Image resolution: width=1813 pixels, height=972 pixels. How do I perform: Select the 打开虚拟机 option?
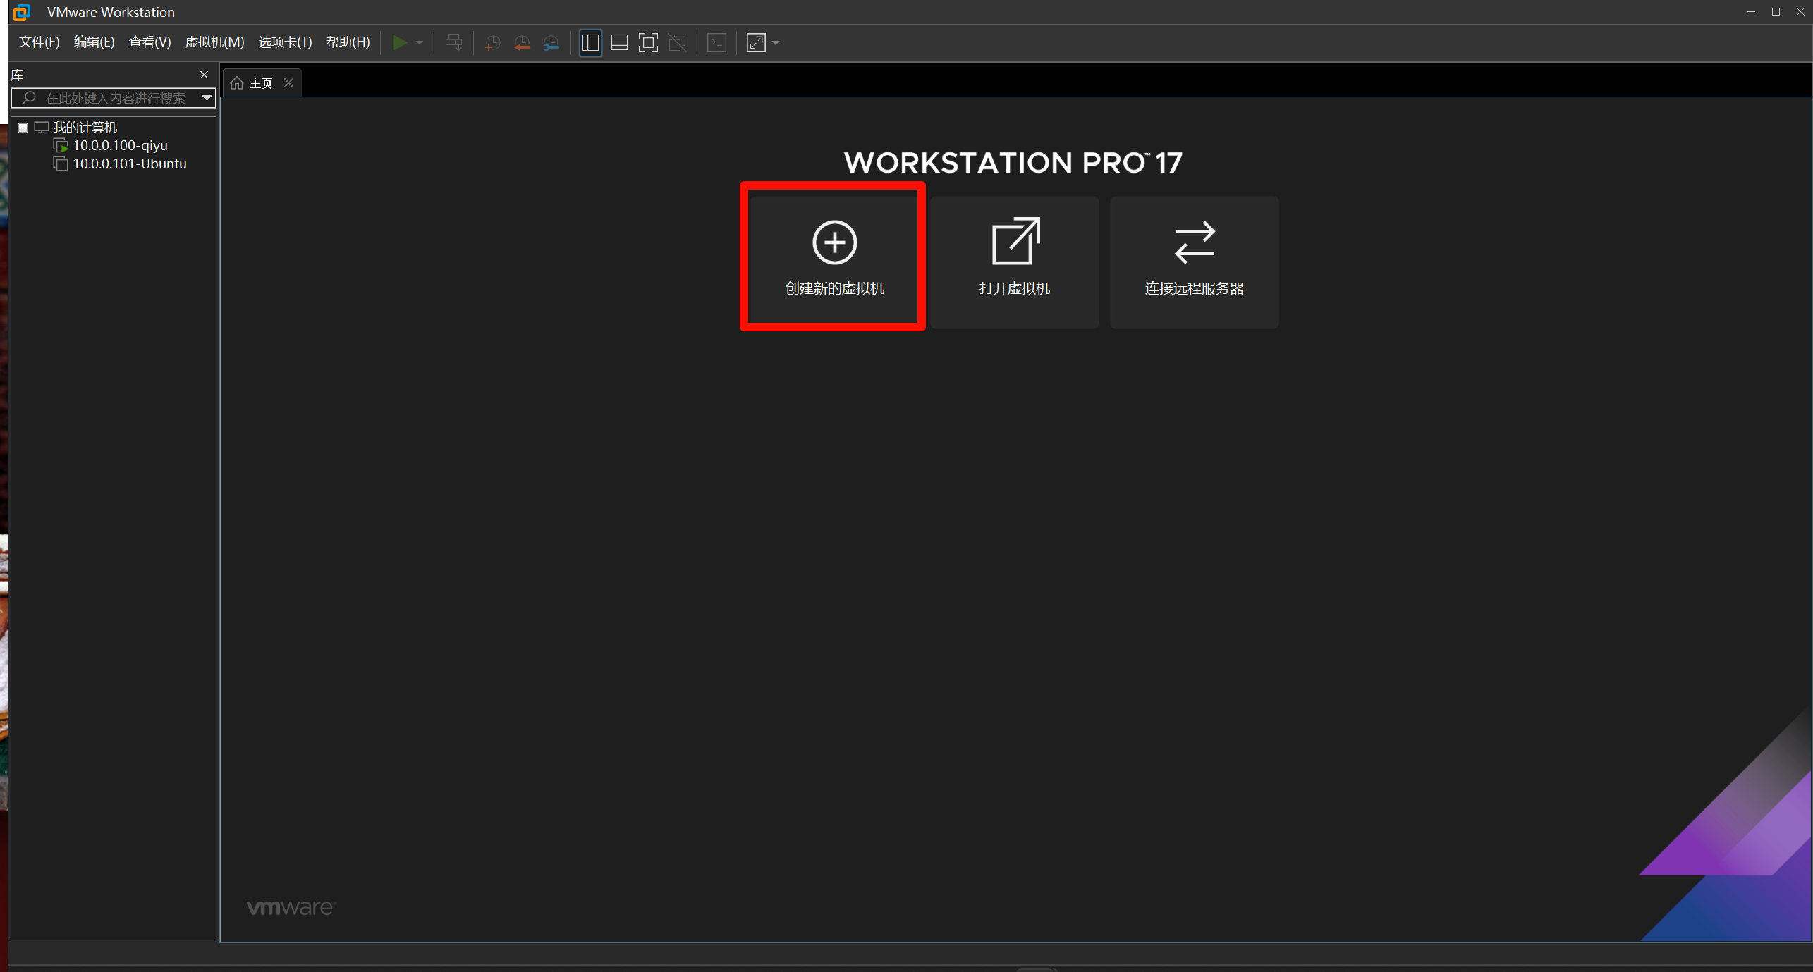1014,261
